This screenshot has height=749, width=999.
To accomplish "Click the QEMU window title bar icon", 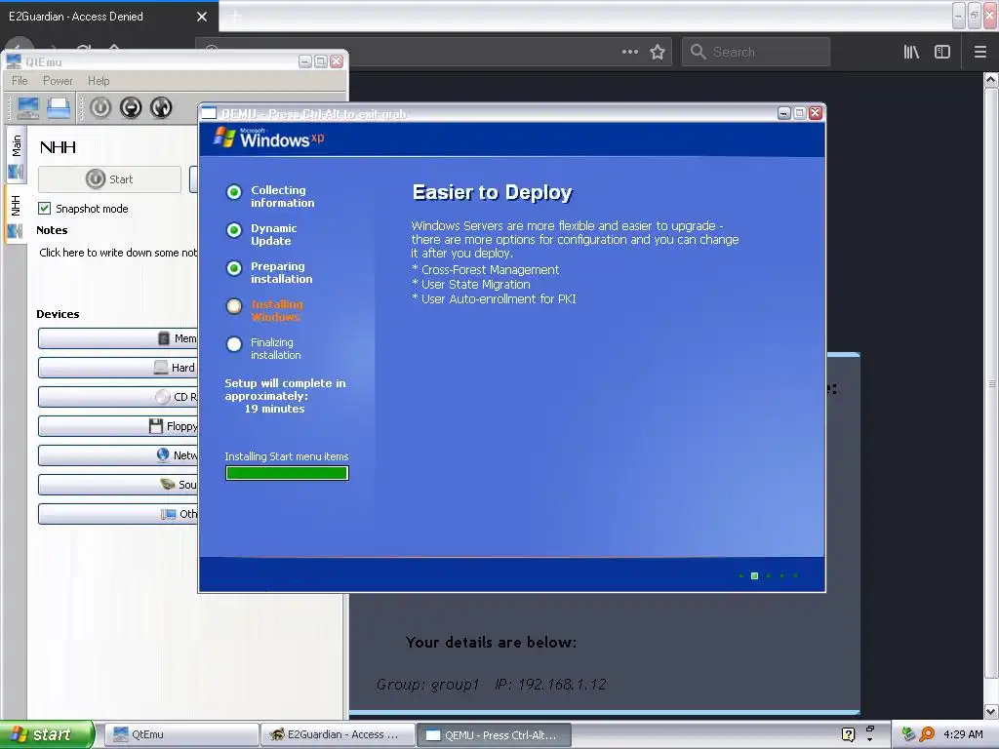I will tap(209, 113).
